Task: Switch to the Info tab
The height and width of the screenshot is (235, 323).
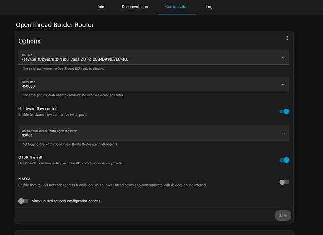Action: click(x=101, y=7)
